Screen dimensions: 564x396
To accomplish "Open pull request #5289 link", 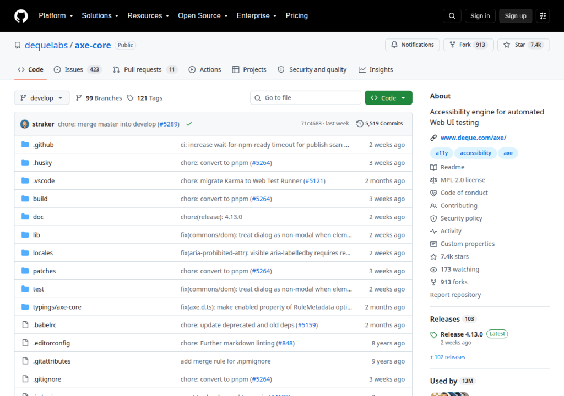I will [169, 124].
